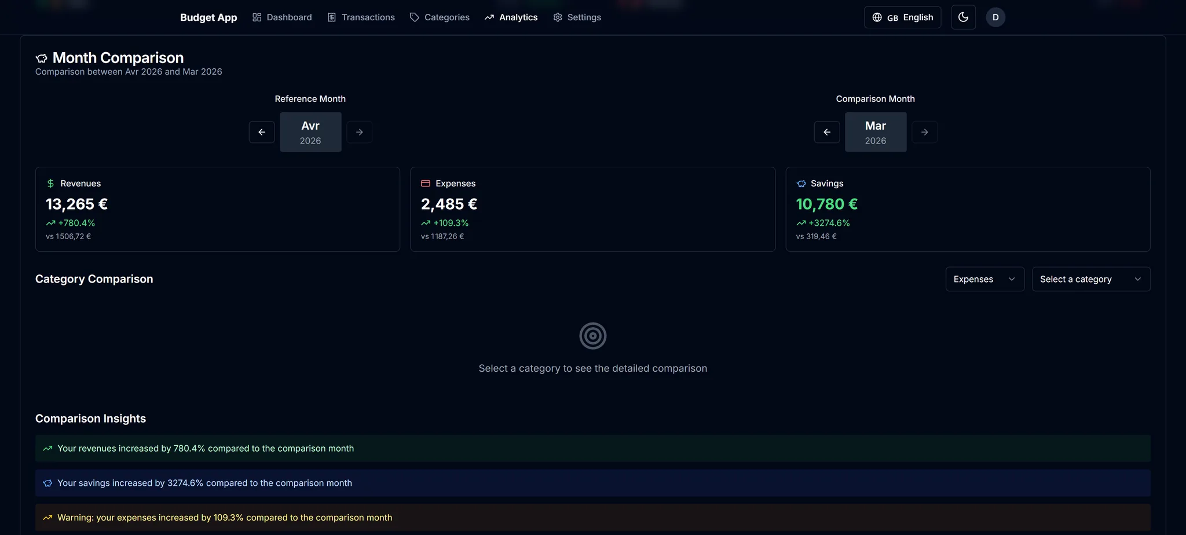The width and height of the screenshot is (1186, 535).
Task: Go to previous Comparison Month
Action: (x=827, y=132)
